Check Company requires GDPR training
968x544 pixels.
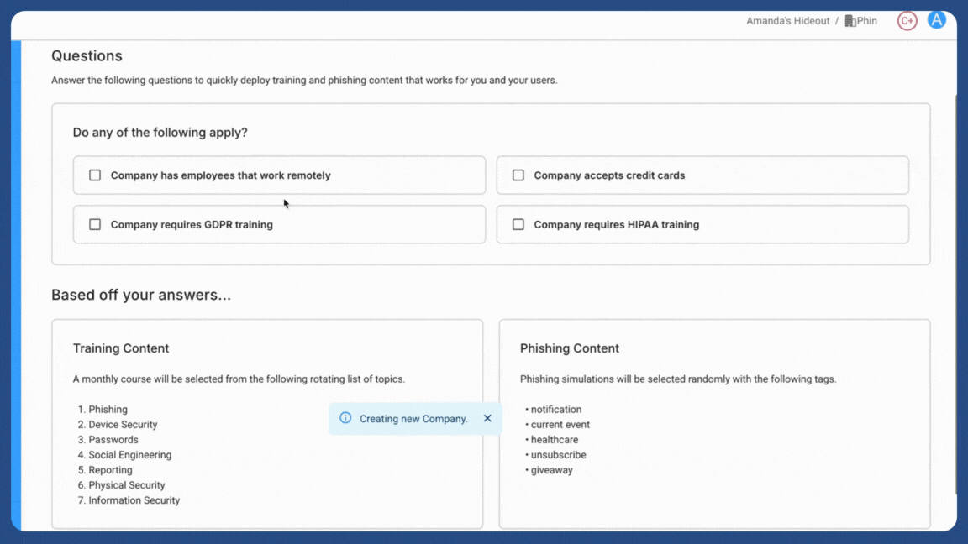(x=95, y=224)
